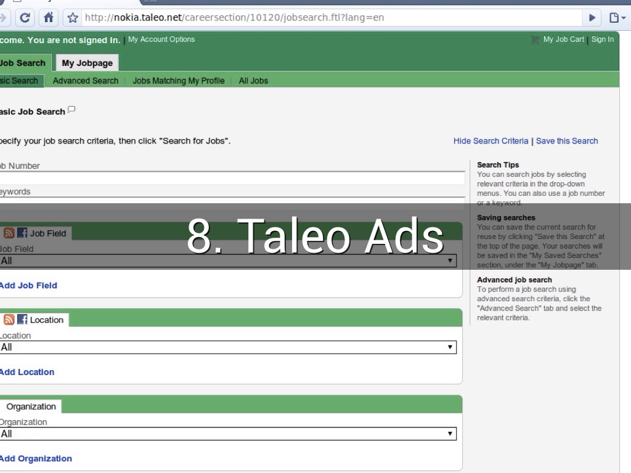Expand the Job Field dropdown
The image size is (631, 473).
click(228, 261)
